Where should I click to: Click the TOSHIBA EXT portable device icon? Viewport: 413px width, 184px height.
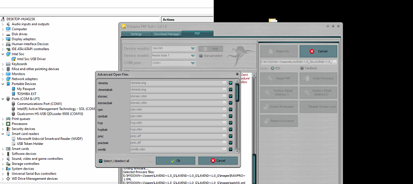(x=14, y=94)
